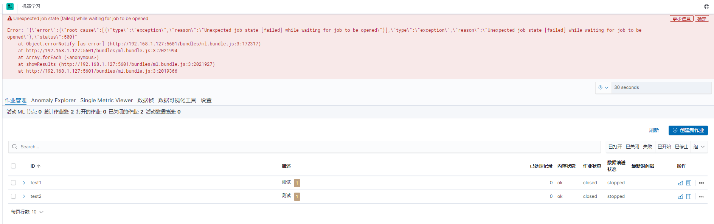Screen dimensions: 714x224
Task: Expand details of job test1
Action: coord(24,183)
